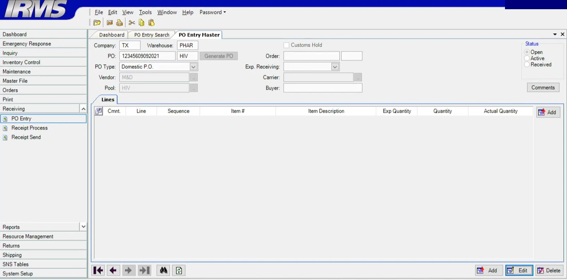
Task: Open the tab list dropdown arrow
Action: [x=555, y=34]
